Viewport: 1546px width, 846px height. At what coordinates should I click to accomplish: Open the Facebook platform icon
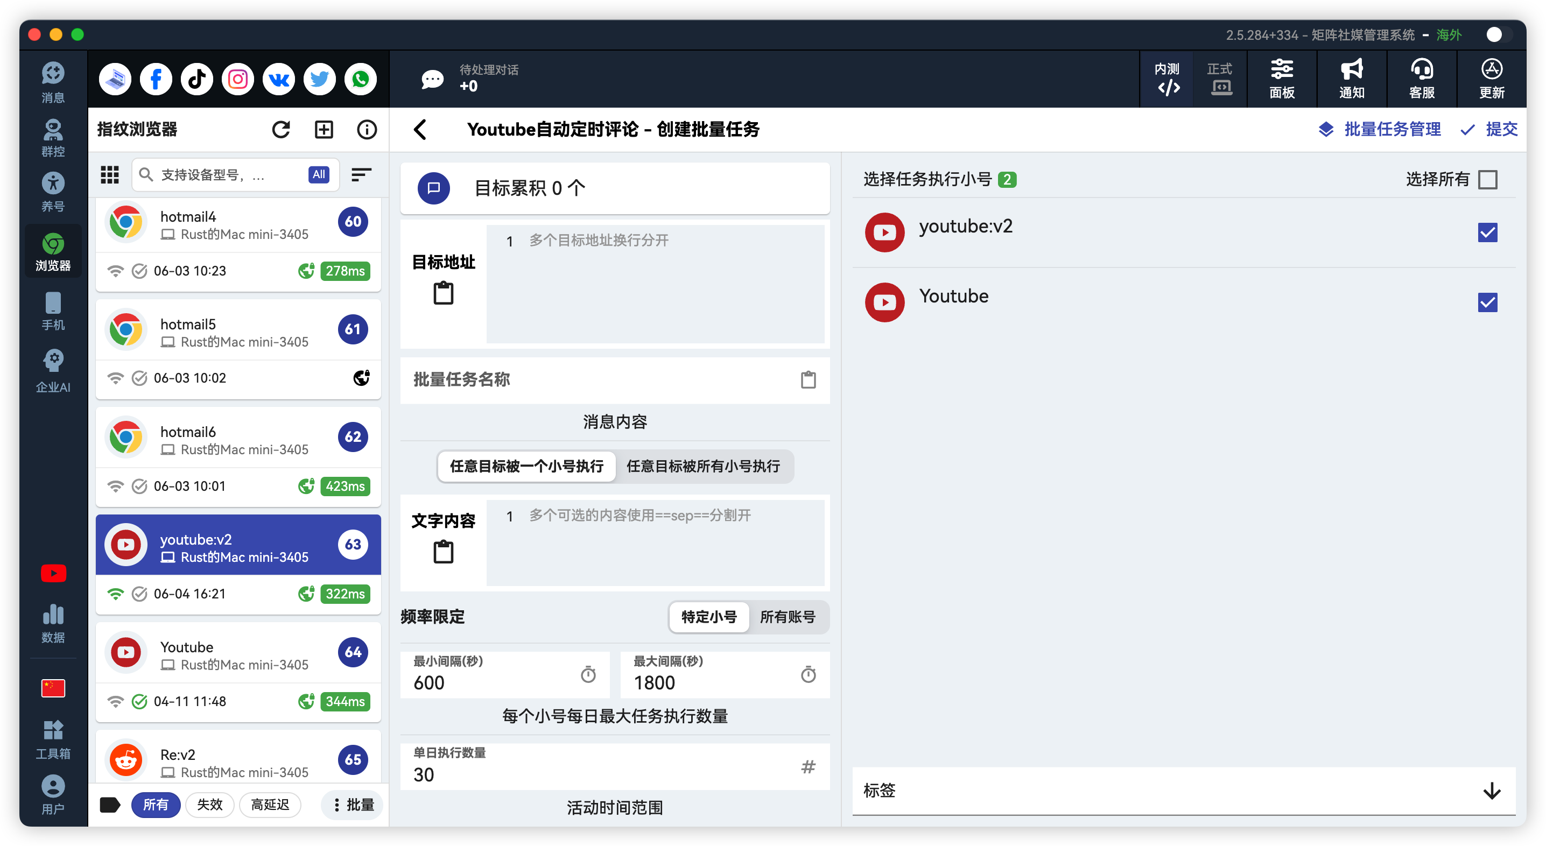156,79
